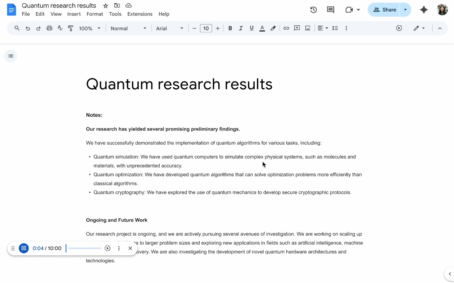
Task: Insert a link into the document
Action: tap(286, 28)
